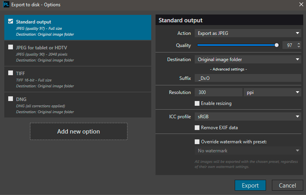Check the DNG export option checkbox
Screen dimensions: 306x195
[x=11, y=99]
